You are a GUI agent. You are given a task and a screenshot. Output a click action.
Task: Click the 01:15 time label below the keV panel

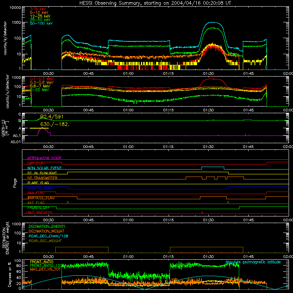tap(168, 74)
